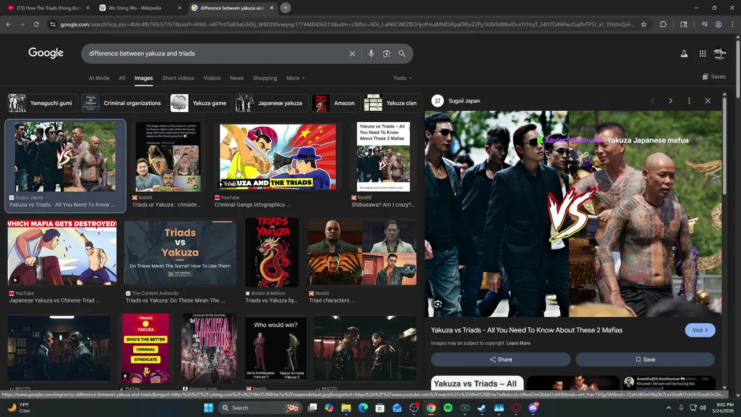Image resolution: width=741 pixels, height=417 pixels.
Task: Expand the More search filters dropdown
Action: (295, 78)
